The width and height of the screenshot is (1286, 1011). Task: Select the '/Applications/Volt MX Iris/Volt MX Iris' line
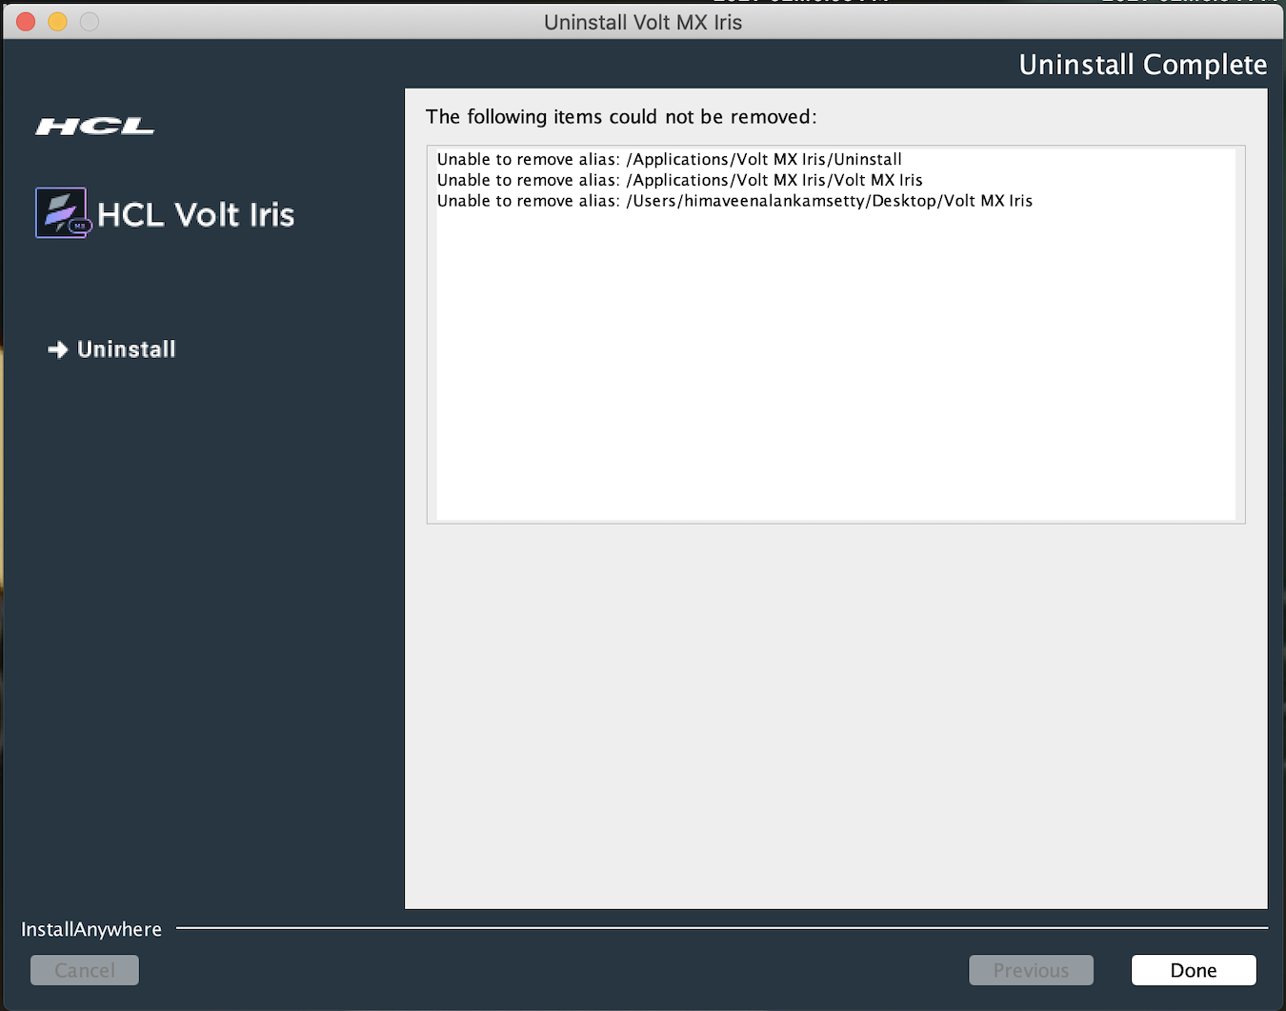coord(680,180)
